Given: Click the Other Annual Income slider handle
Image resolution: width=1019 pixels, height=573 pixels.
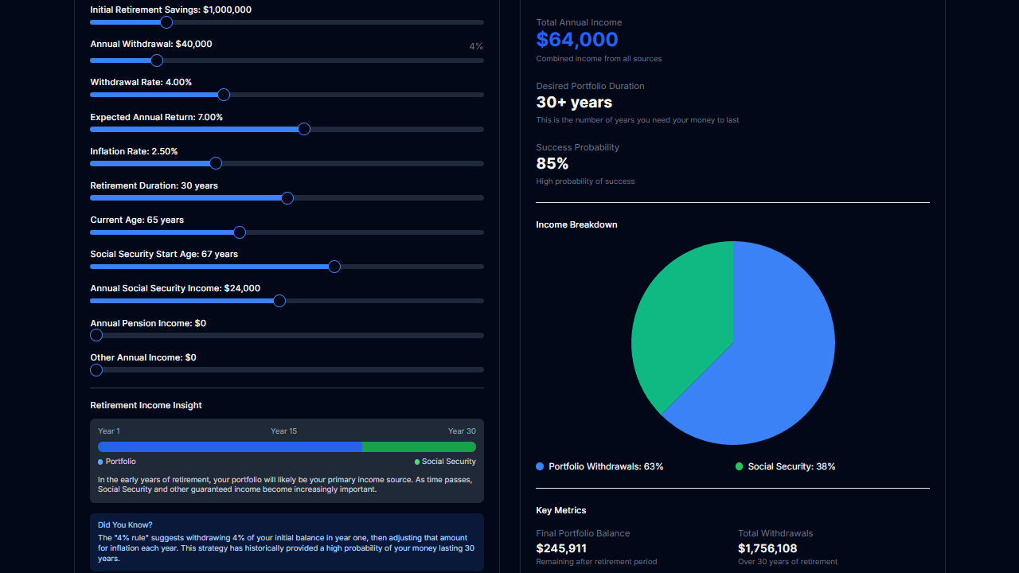Looking at the screenshot, I should (96, 369).
